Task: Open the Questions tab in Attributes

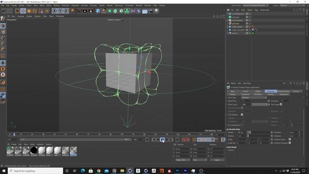Action: pos(245,95)
